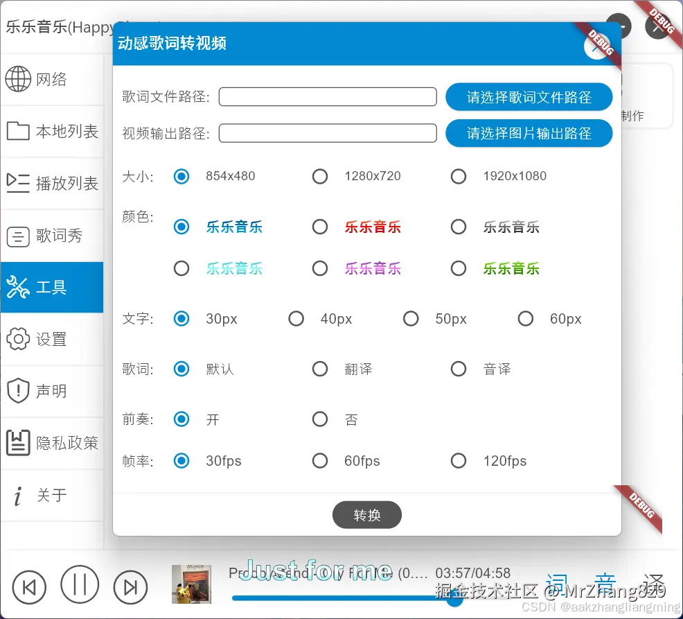Switch to the 工具 tools tab

[52, 287]
